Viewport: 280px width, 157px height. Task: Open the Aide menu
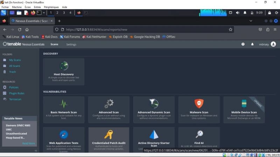(64, 7)
